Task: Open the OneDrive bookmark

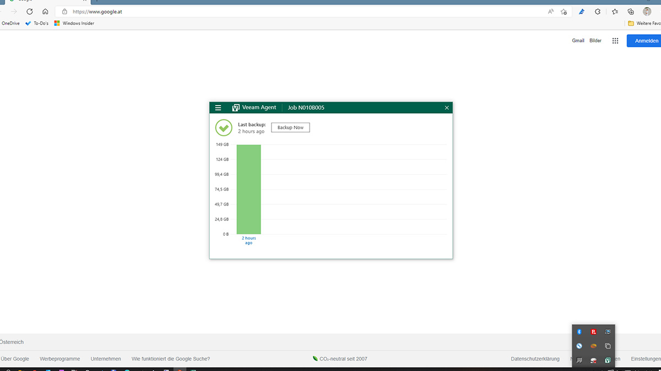Action: [10, 24]
